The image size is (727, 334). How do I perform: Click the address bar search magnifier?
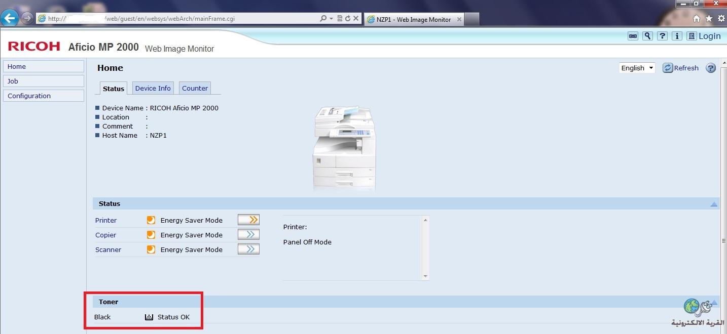(323, 19)
